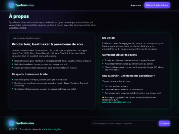
Task: Click list item 'Une licence exclusive sur un beat du site'
Action: [124, 90]
